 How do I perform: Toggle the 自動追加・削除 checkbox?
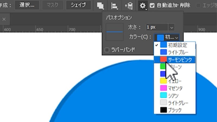[152, 5]
